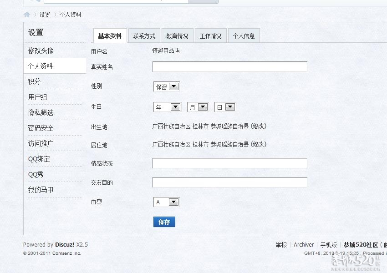
Task: Switch to the 联系方式 tab
Action: [144, 35]
